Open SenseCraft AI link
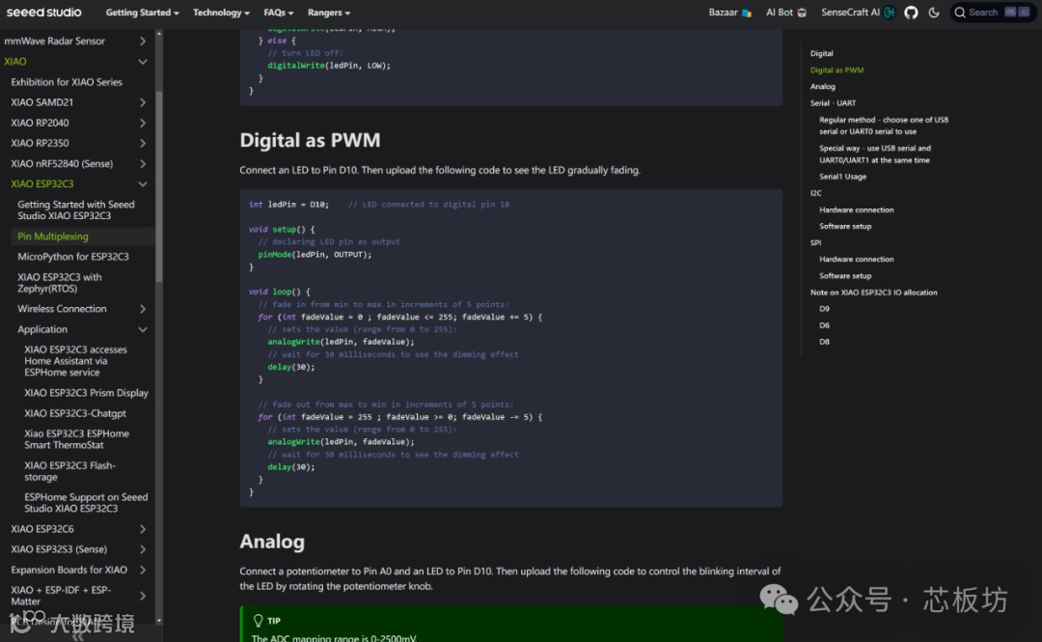 [858, 13]
